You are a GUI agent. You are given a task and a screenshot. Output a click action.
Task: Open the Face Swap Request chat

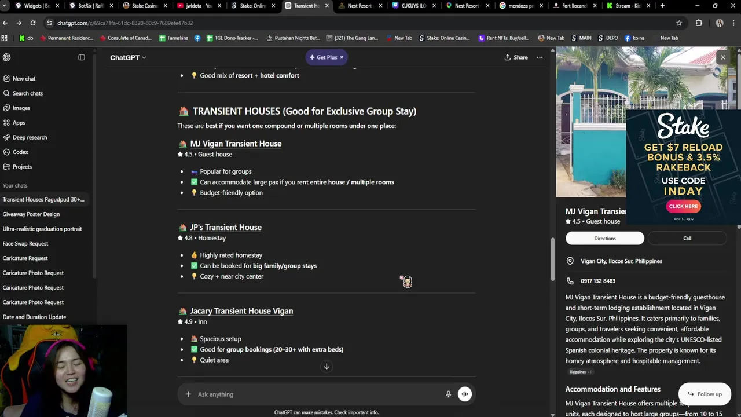(25, 244)
